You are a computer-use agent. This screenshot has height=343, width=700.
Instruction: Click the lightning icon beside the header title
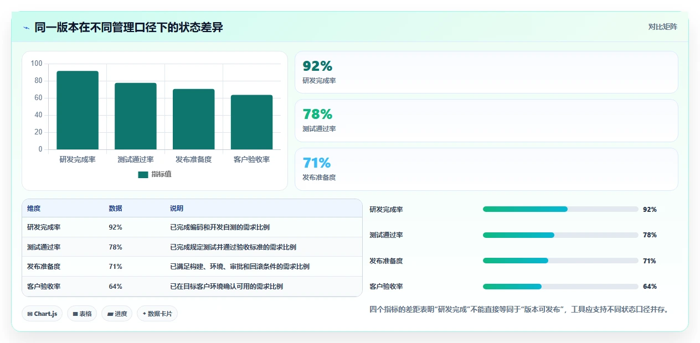[26, 28]
